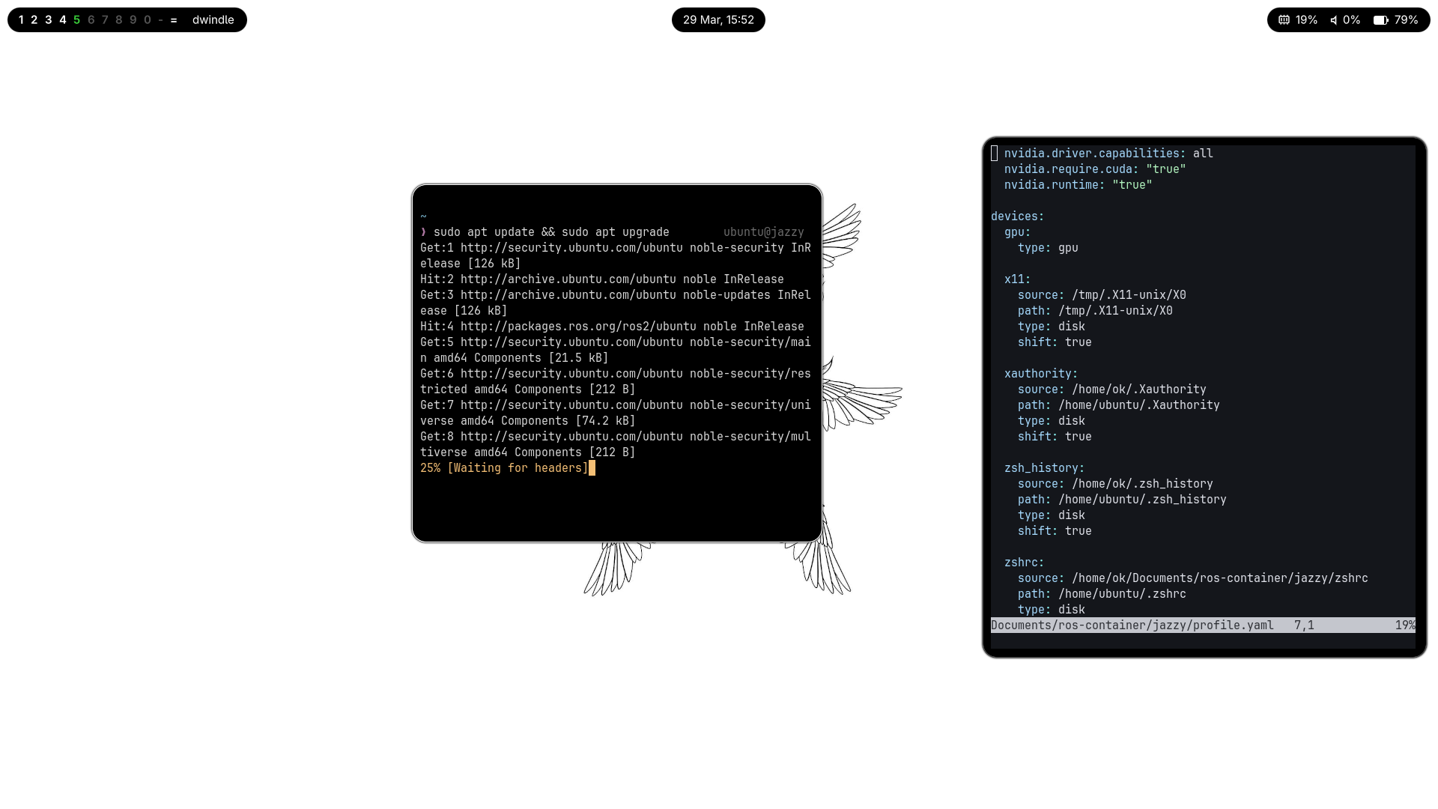Click the memory usage icon in status bar
1438x809 pixels.
click(x=1284, y=20)
